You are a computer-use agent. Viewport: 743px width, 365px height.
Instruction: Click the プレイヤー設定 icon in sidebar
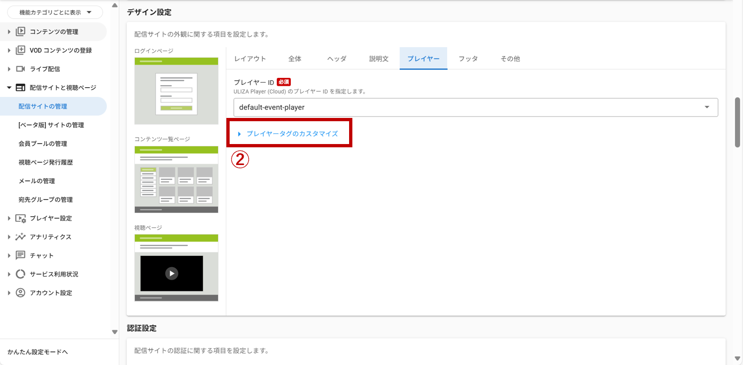(21, 218)
